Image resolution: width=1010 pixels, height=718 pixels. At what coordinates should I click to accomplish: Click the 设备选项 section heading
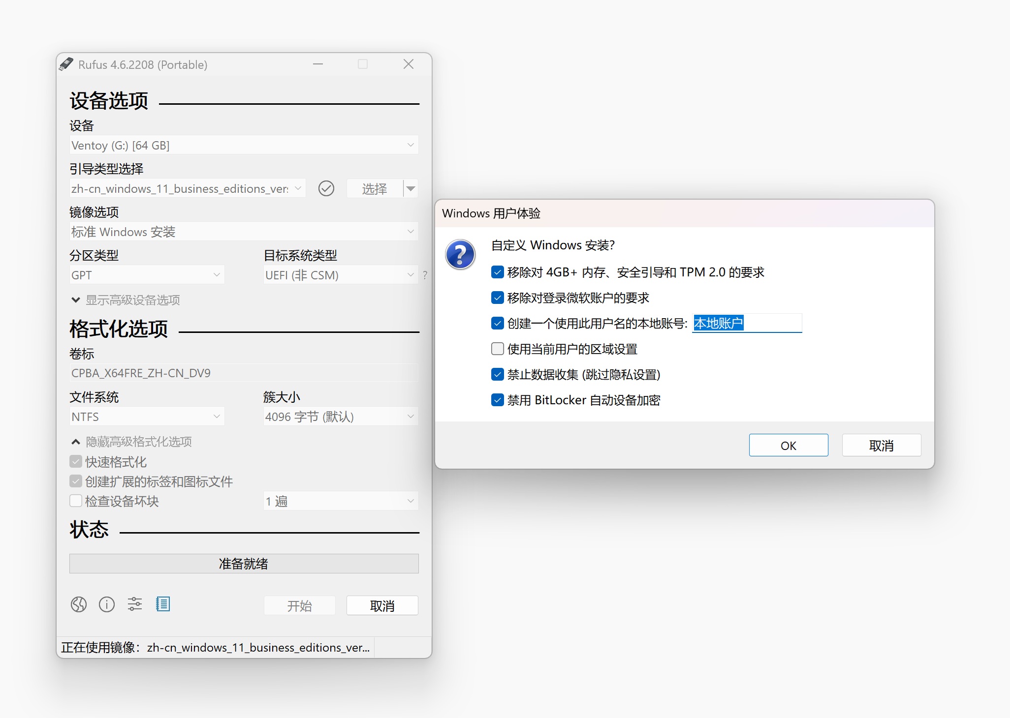pos(109,101)
